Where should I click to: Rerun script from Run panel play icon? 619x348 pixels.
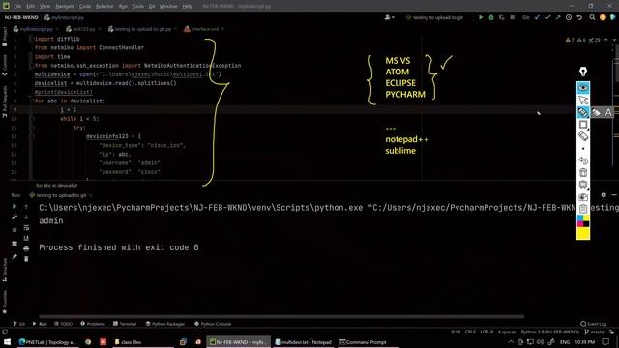[15, 206]
